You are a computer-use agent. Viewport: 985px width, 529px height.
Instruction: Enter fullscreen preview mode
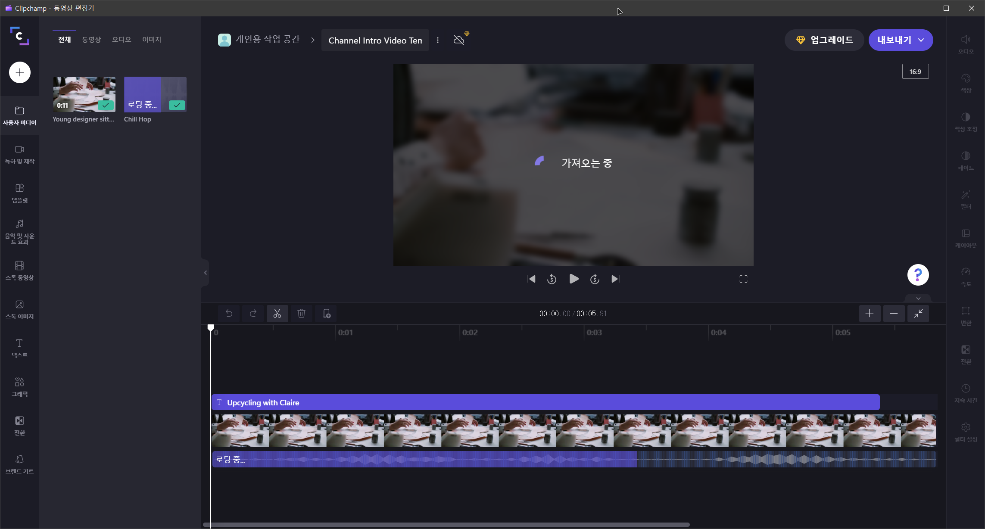[x=743, y=279]
